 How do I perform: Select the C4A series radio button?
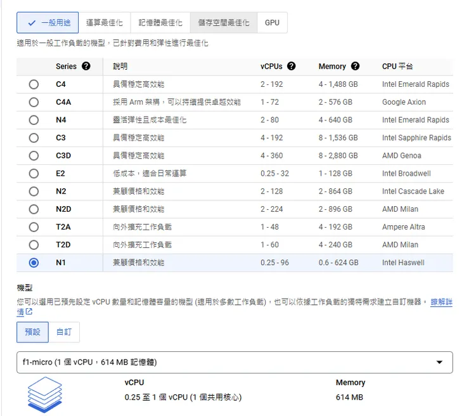click(x=34, y=102)
